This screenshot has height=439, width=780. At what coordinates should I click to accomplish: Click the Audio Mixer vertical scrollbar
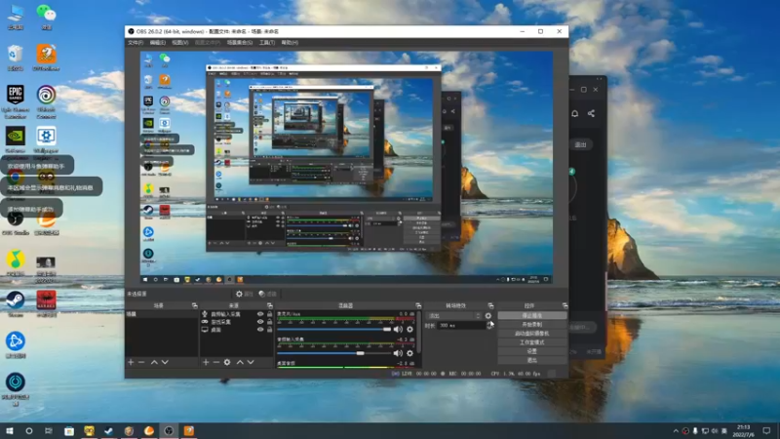(419, 332)
